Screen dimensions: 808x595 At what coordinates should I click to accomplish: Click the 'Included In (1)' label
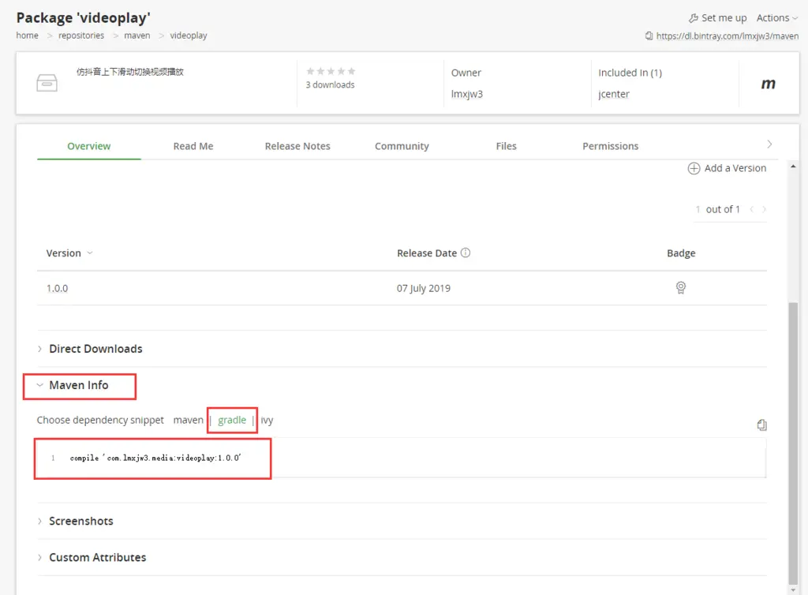(x=630, y=73)
